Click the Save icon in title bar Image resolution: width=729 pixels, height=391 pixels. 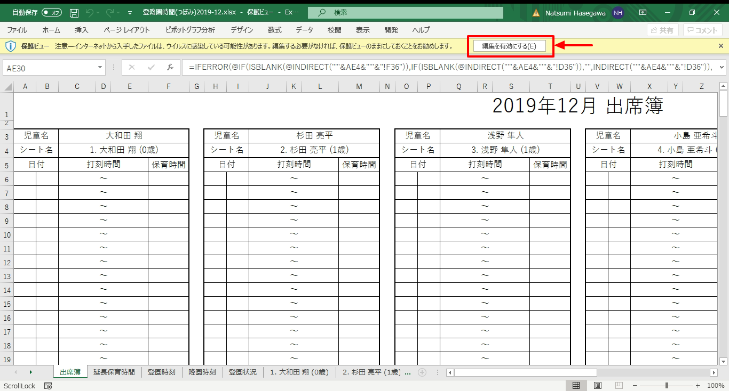[74, 13]
